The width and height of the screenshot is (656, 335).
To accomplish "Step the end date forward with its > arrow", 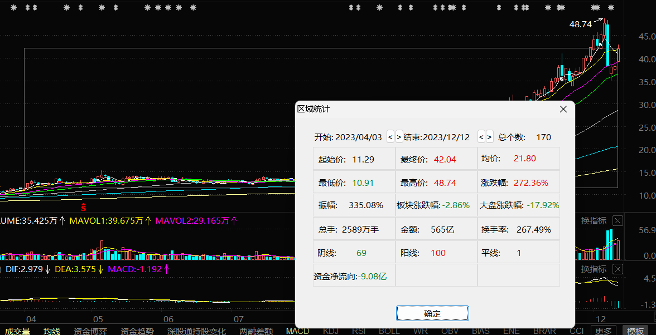I will [490, 137].
